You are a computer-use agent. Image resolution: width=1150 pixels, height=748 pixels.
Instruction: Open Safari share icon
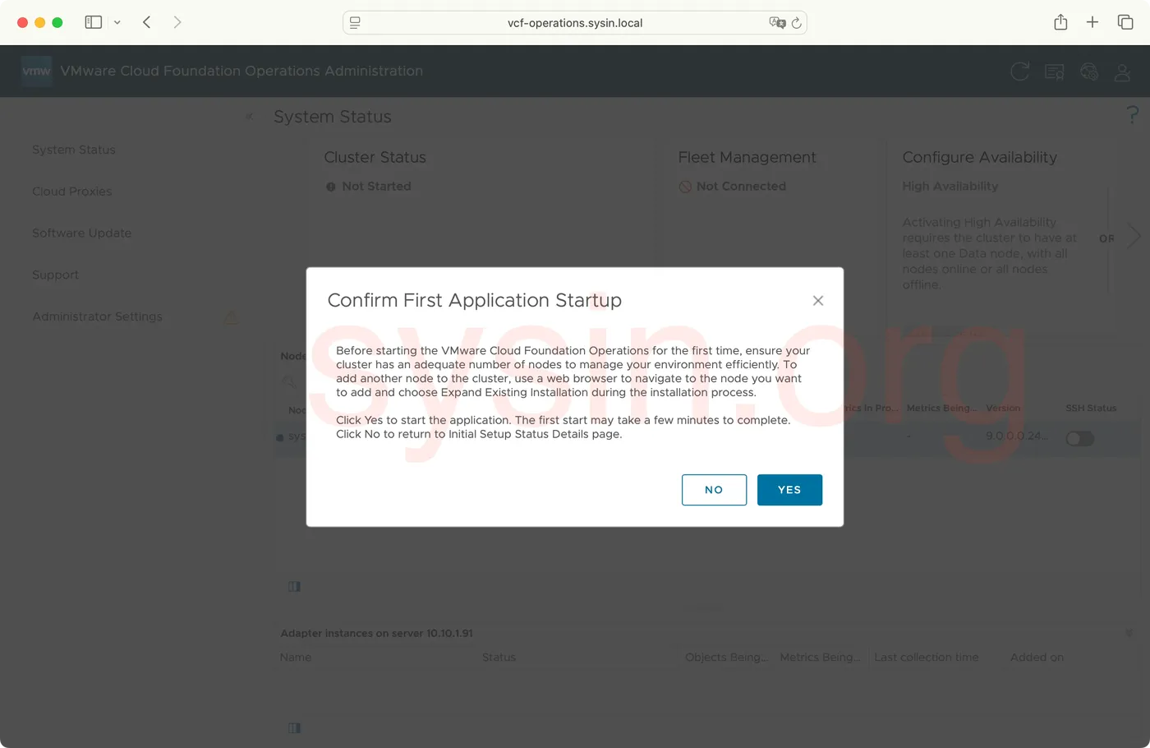[x=1060, y=22]
